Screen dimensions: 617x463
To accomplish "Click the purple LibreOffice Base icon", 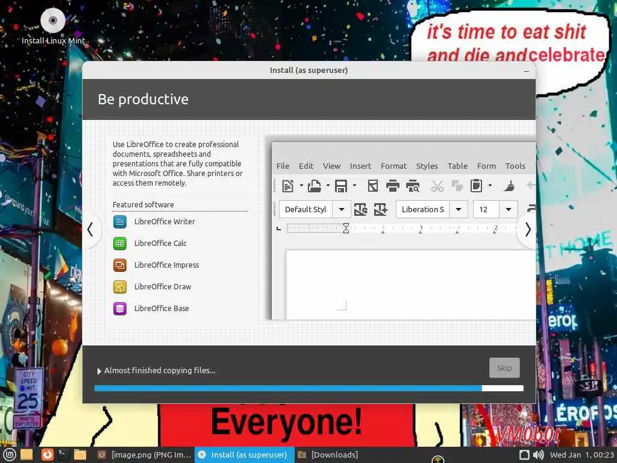I will tap(120, 308).
